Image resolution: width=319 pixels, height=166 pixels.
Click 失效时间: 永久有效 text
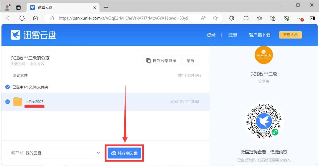pyautogui.click(x=27, y=64)
